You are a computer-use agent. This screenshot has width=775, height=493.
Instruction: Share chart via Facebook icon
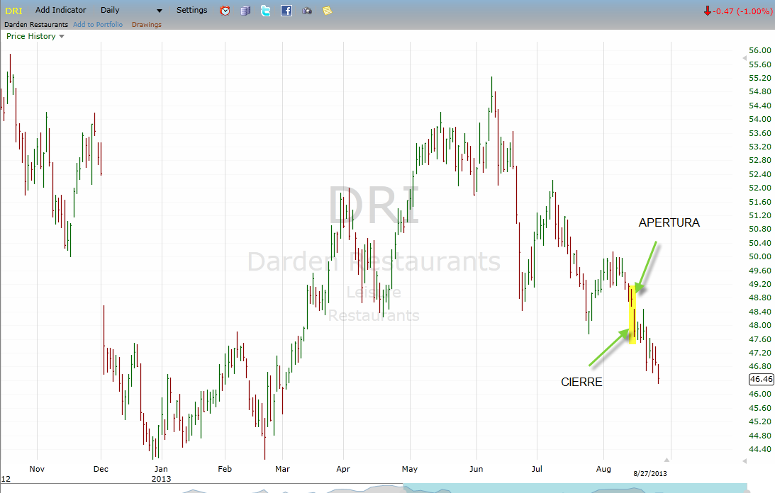[286, 11]
